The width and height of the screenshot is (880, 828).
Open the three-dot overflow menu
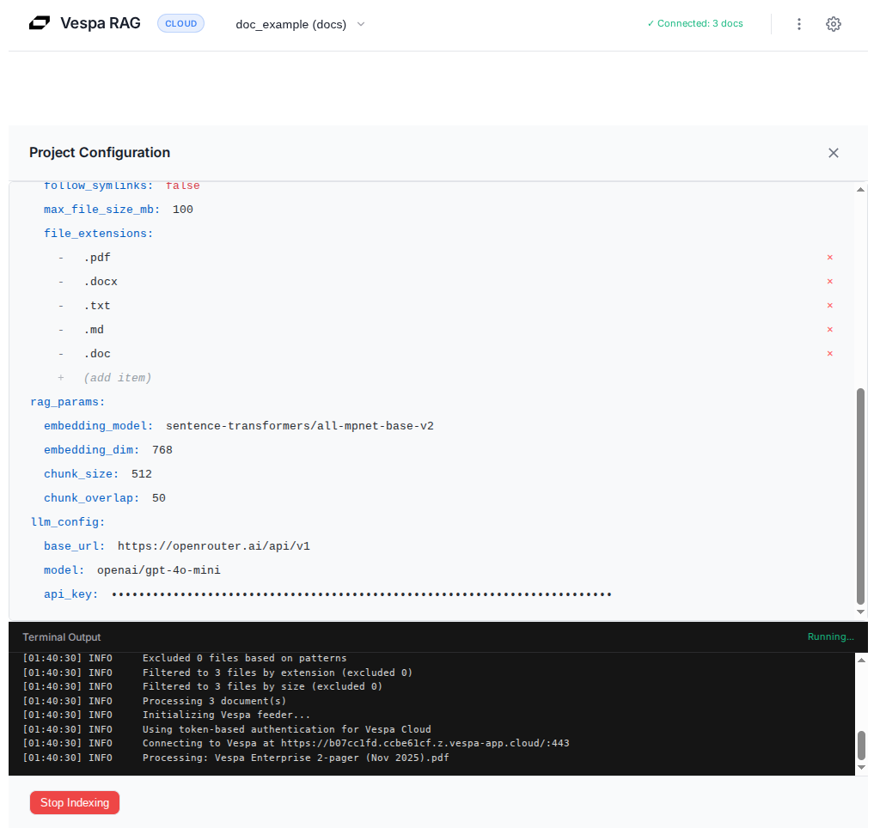pyautogui.click(x=799, y=23)
